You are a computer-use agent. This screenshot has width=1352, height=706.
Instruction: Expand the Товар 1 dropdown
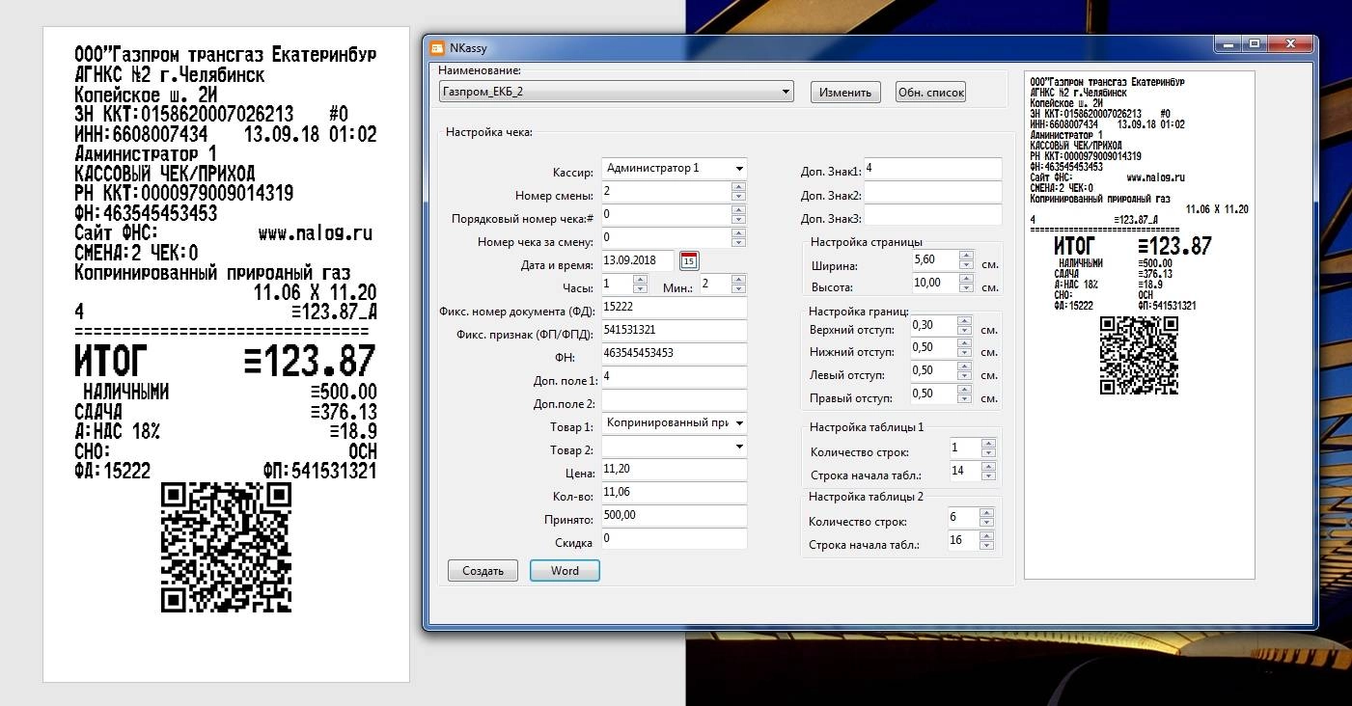pos(674,423)
